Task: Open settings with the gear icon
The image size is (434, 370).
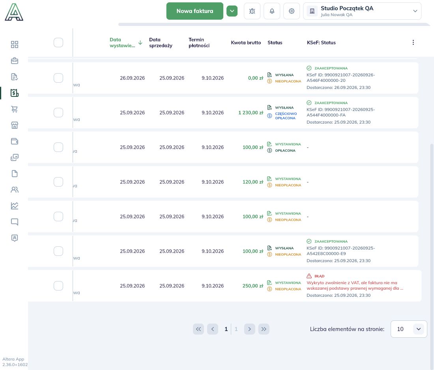Action: (x=292, y=11)
